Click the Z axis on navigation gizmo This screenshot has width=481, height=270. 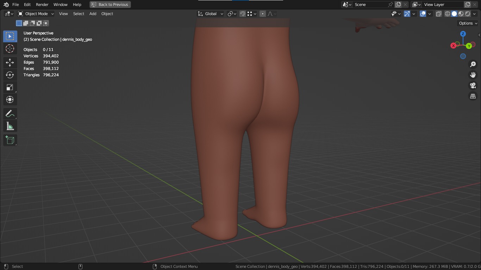click(463, 34)
